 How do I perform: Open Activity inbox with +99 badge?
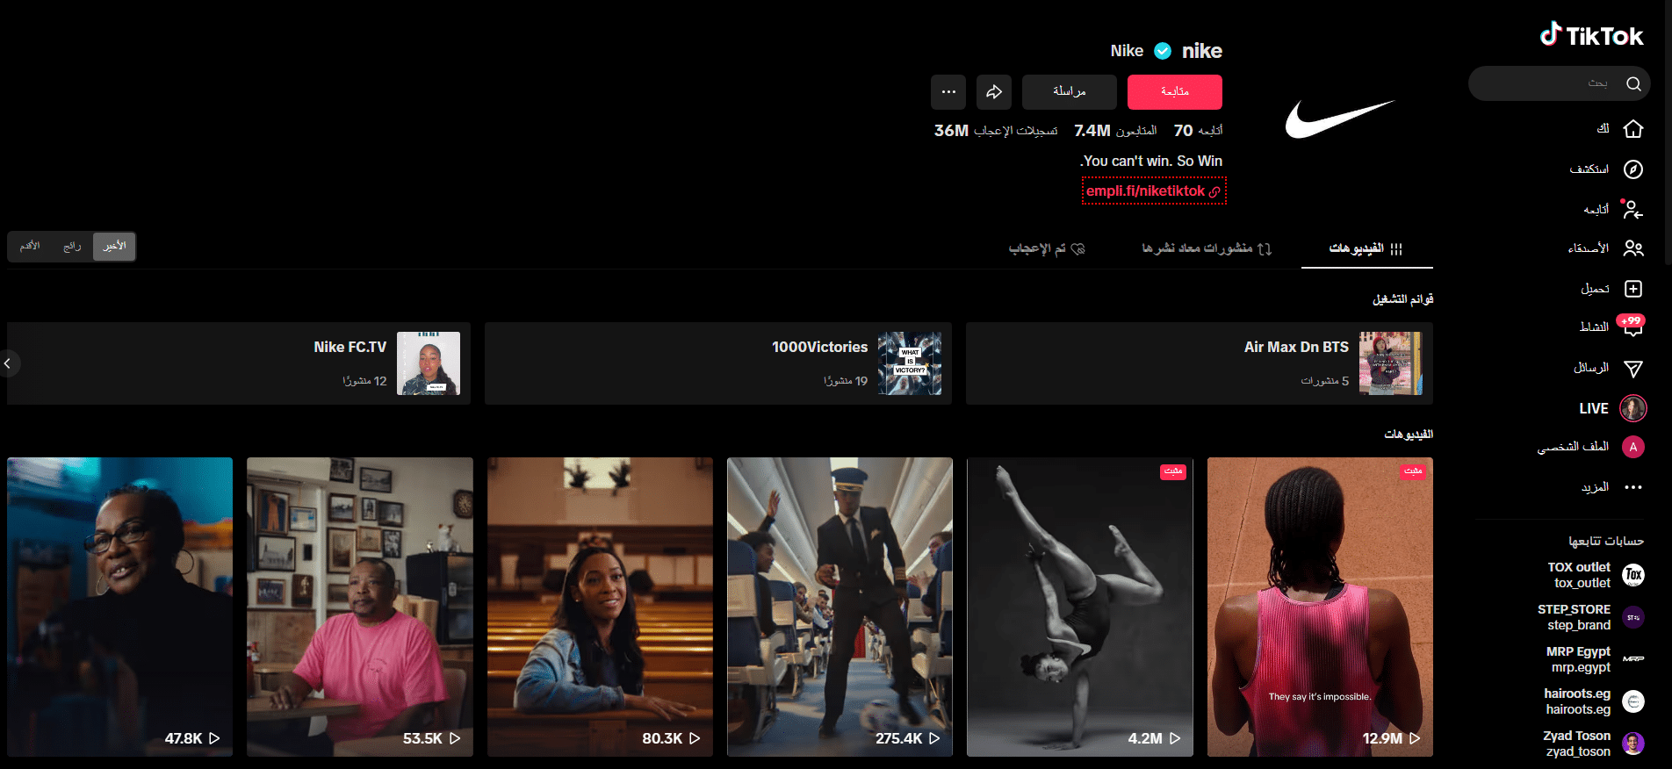(x=1632, y=327)
